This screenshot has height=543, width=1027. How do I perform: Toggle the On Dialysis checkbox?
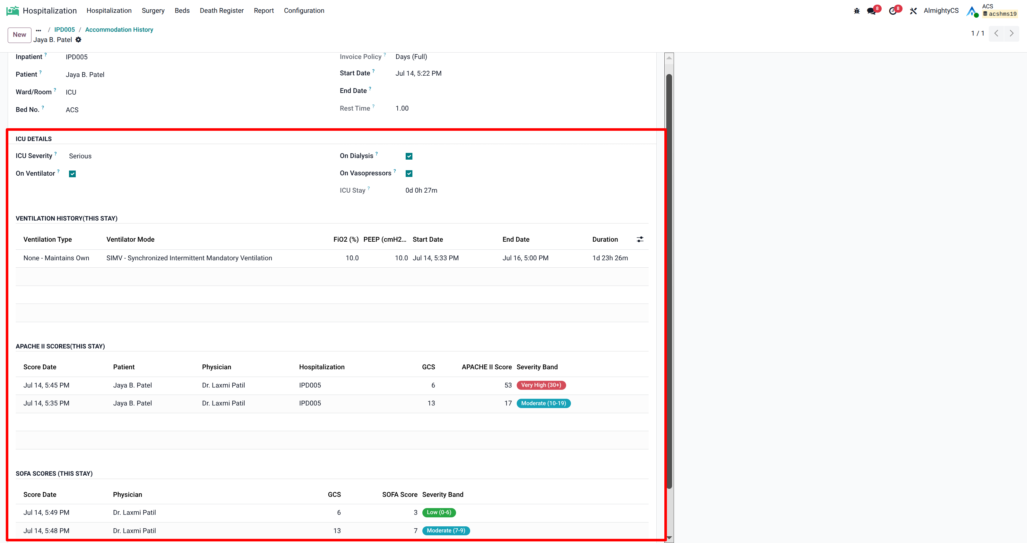(409, 156)
